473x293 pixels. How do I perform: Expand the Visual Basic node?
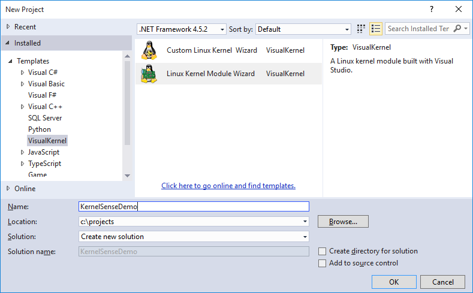(22, 84)
